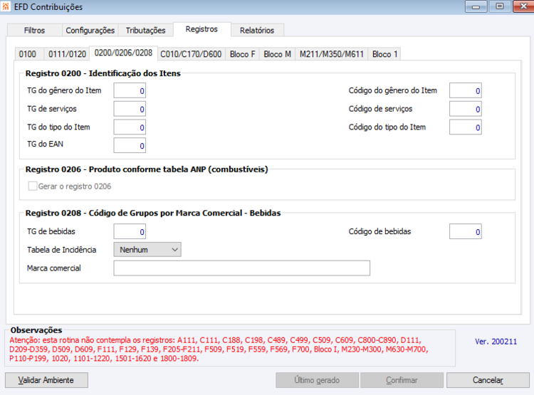Screen dimensions: 534x395
Task: Click the Marca comercial text field
Action: (x=242, y=268)
